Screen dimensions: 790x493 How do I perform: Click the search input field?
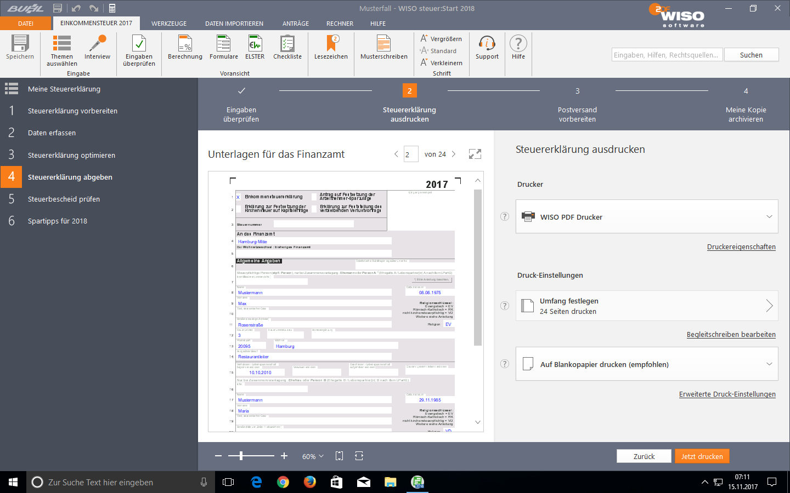coord(667,55)
